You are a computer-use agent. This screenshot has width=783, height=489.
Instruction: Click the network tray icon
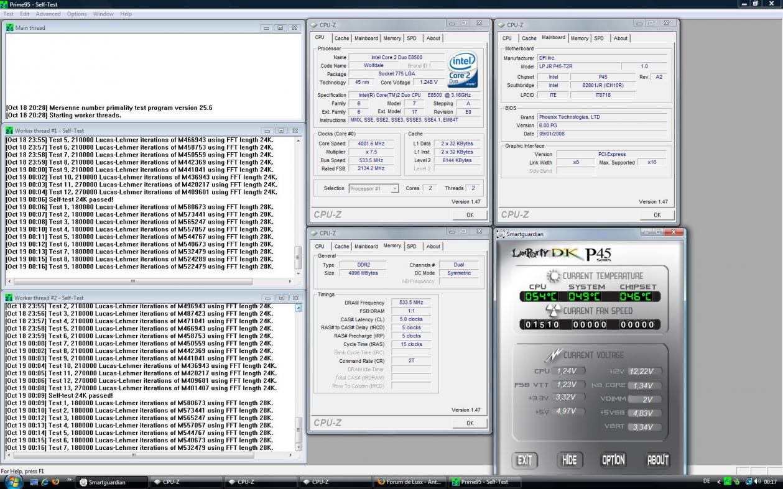[x=748, y=482]
